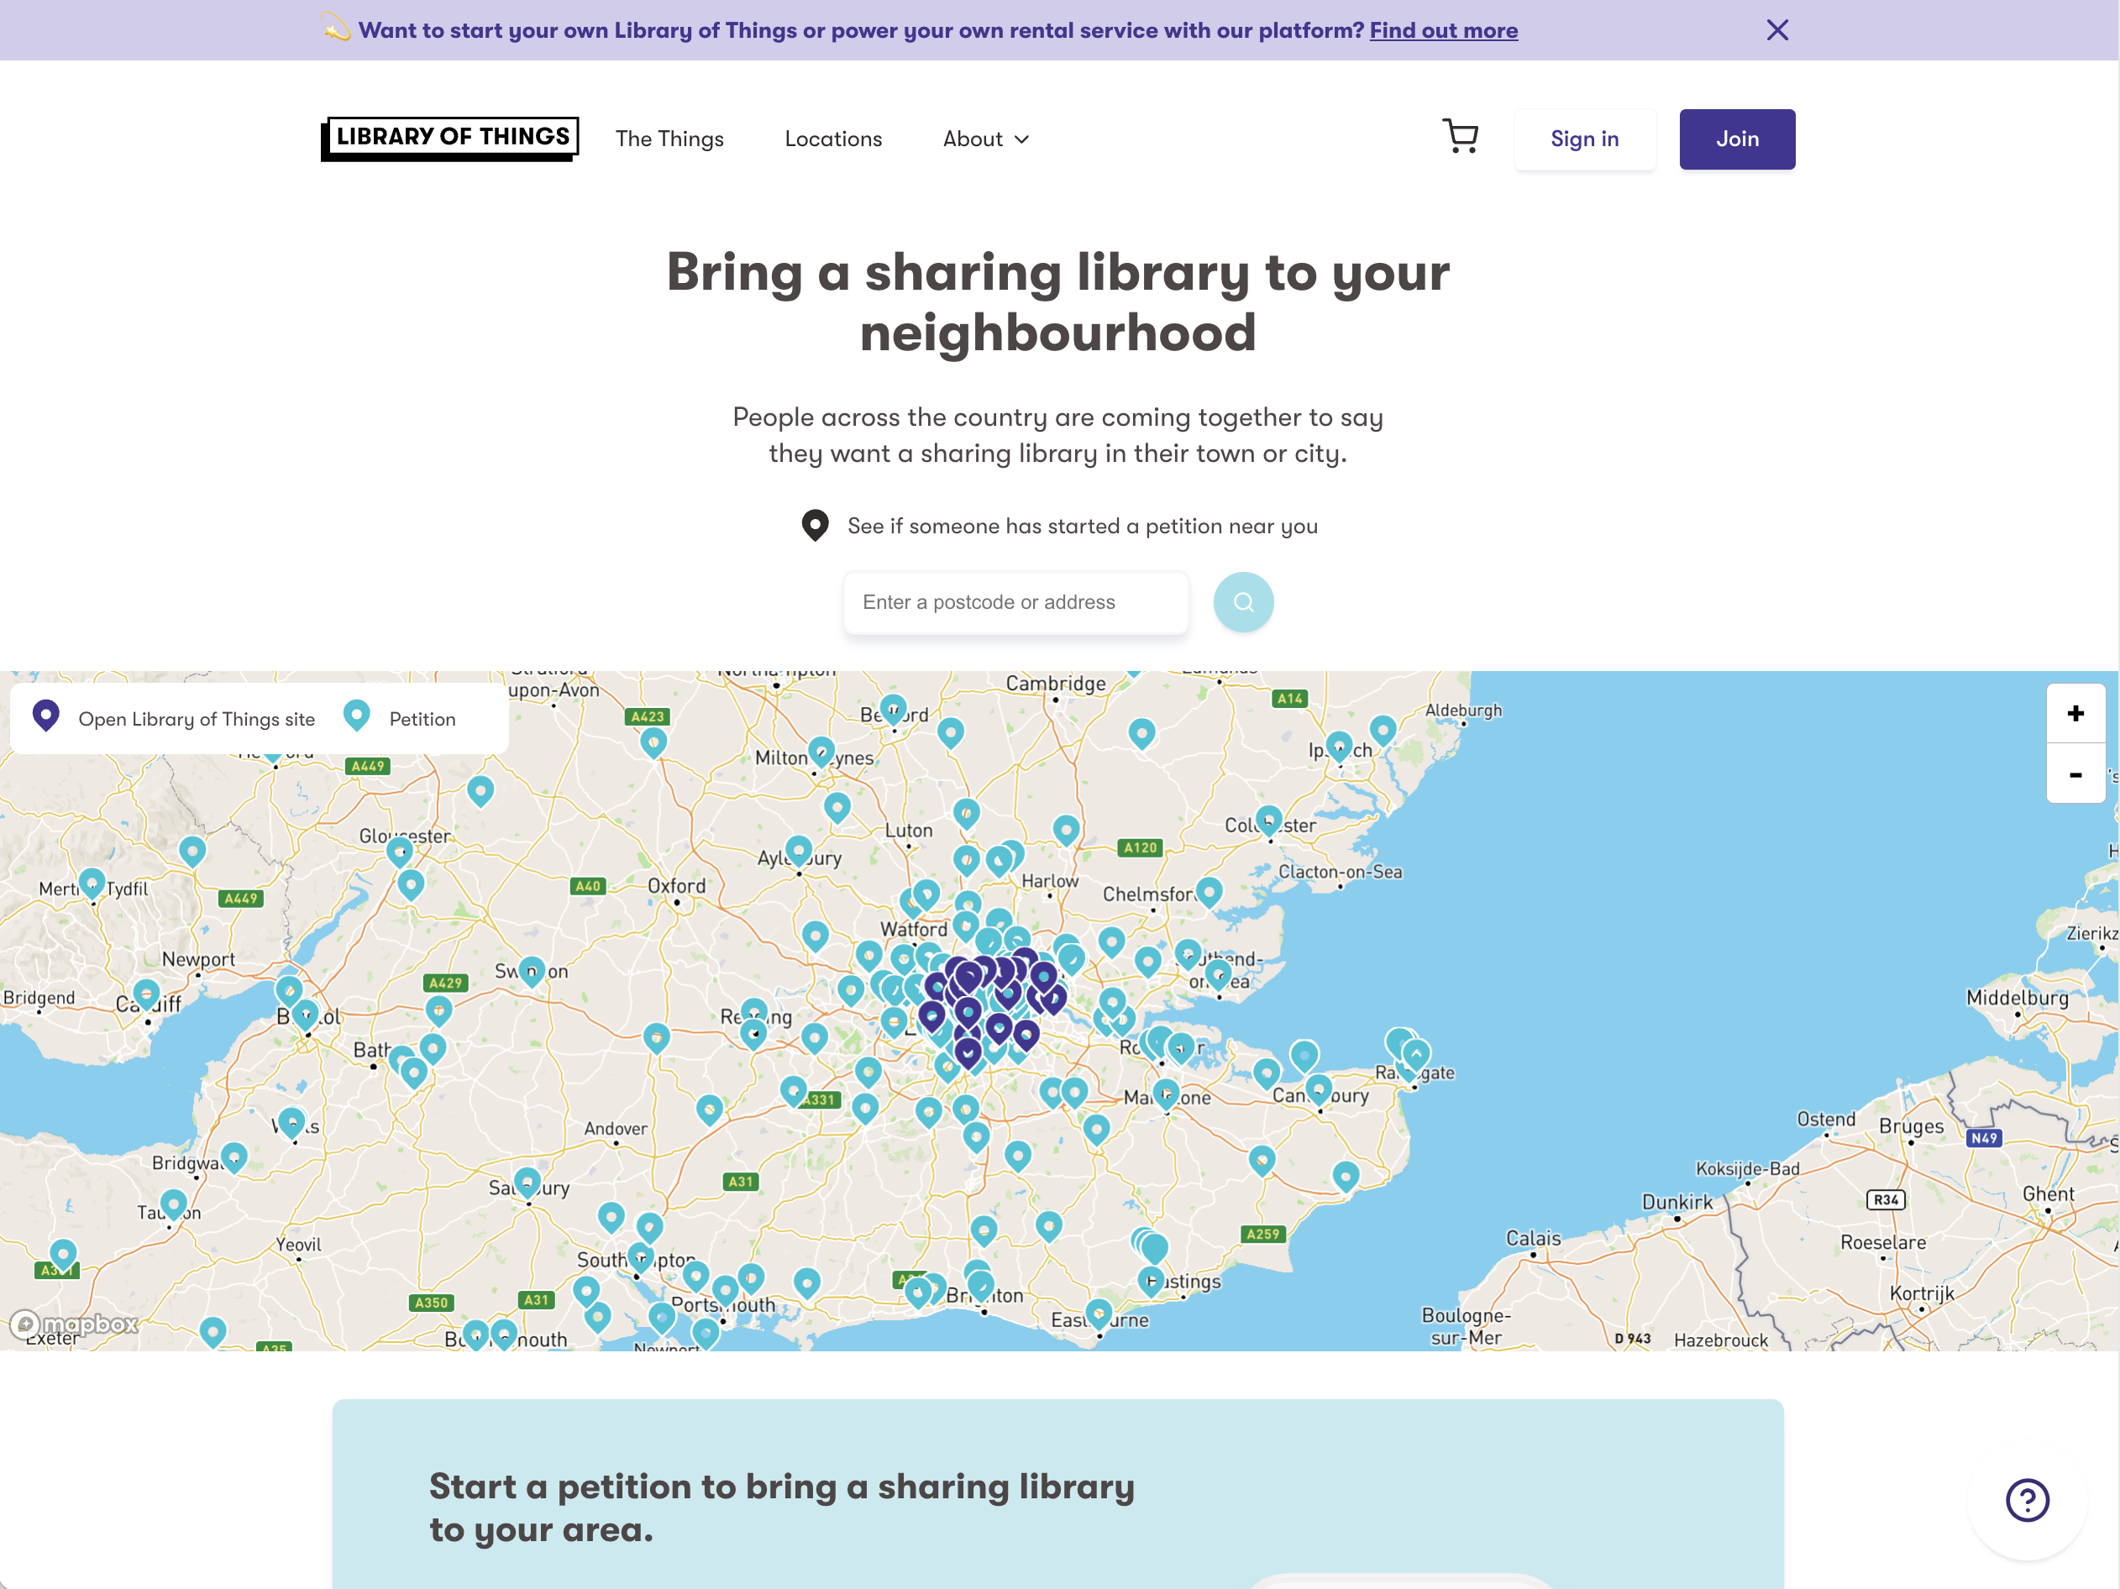Click the Mapbox logo on map
The height and width of the screenshot is (1589, 2120).
pyautogui.click(x=75, y=1324)
